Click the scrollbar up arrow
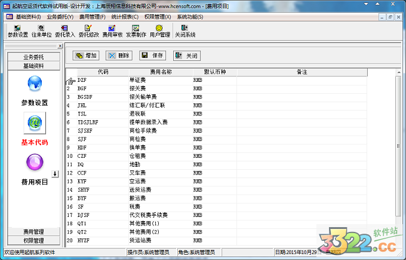The height and width of the screenshot is (260, 406). pyautogui.click(x=398, y=72)
